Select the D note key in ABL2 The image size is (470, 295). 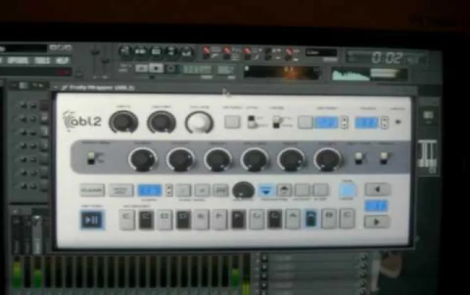[x=164, y=220]
